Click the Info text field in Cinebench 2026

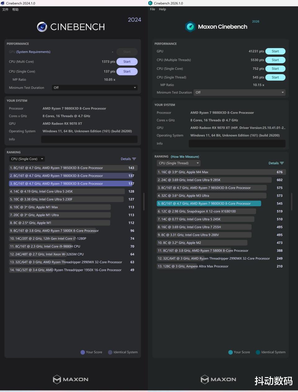tap(237, 143)
